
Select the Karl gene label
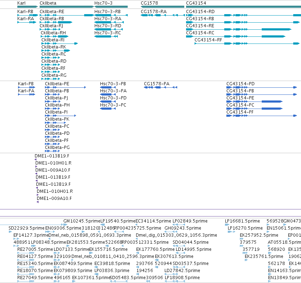21,3
